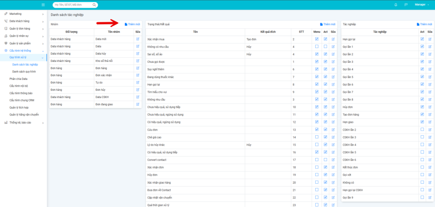Click edit icon for Data mới group
435x207 pixels.
click(138, 39)
